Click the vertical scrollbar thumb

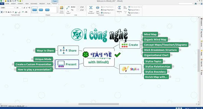click(199, 60)
